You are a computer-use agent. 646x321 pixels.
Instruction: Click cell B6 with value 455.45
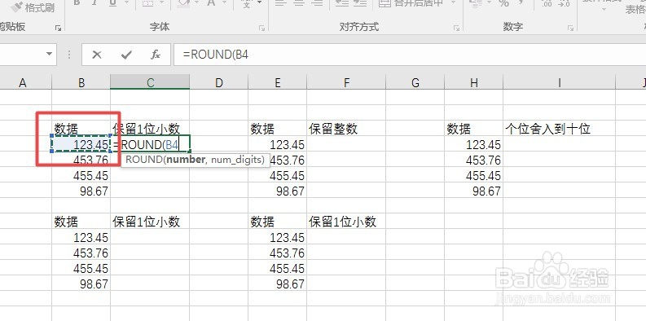click(x=81, y=175)
